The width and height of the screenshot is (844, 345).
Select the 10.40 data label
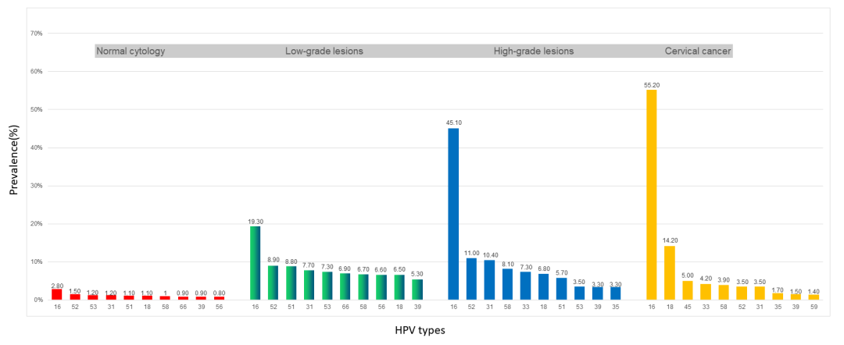coord(490,254)
